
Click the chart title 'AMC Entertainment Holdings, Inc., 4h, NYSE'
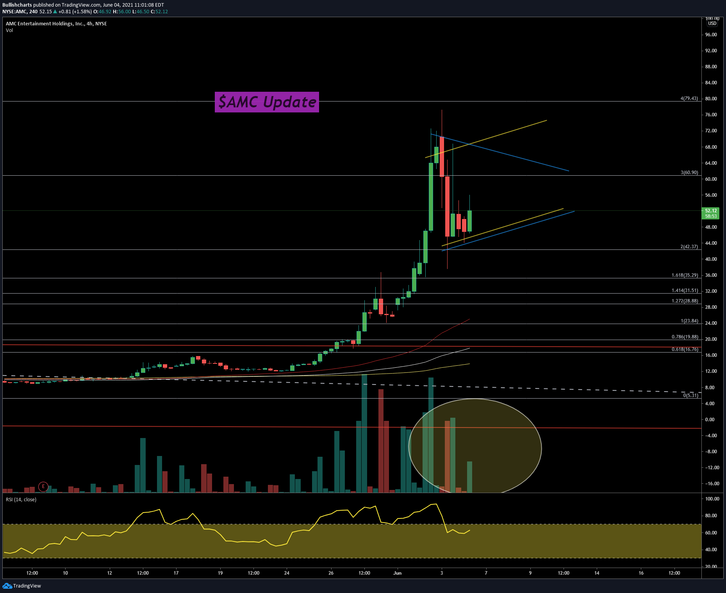coord(56,23)
